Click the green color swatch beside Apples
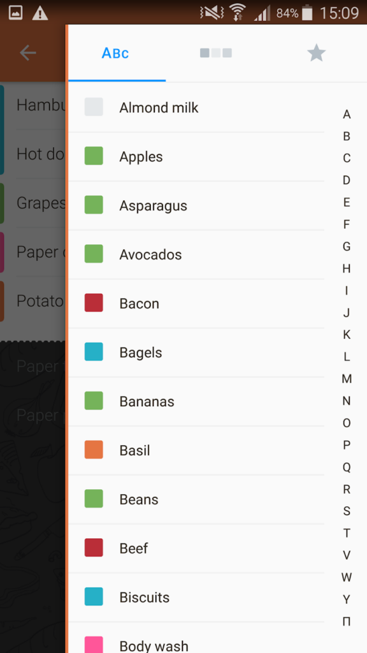Screen dimensions: 367x653 tap(94, 156)
